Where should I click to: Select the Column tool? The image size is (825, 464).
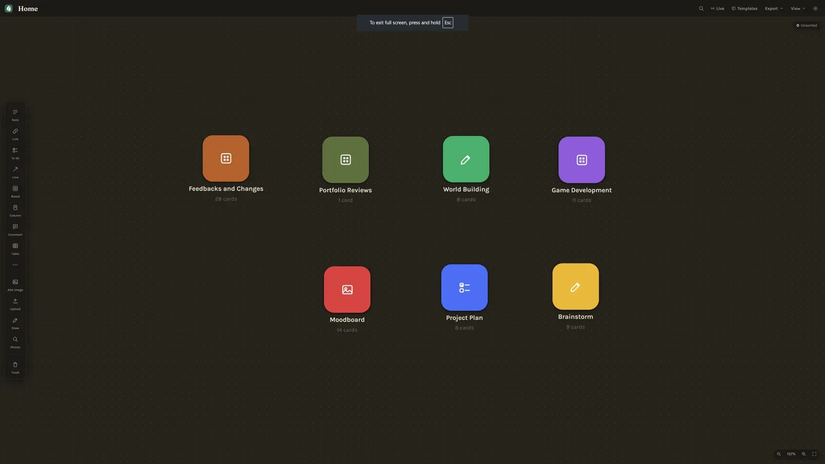[15, 210]
